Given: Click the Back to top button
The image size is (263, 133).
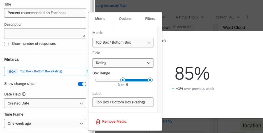Looking at the screenshot, I should click(x=182, y=27).
